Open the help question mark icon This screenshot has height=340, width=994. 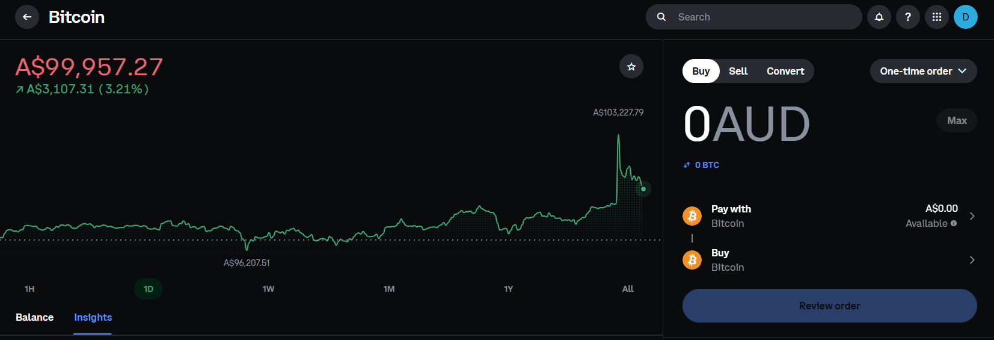pos(908,17)
